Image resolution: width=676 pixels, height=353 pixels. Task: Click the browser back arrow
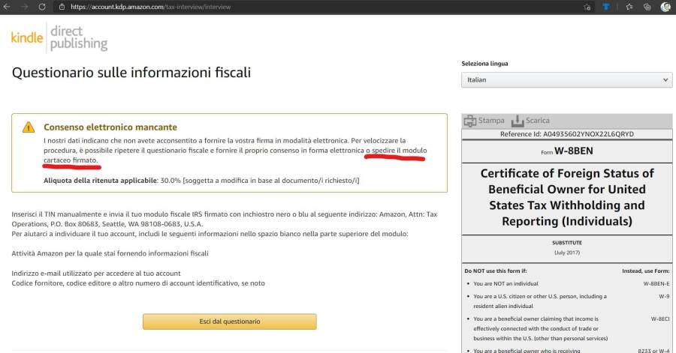[8, 7]
